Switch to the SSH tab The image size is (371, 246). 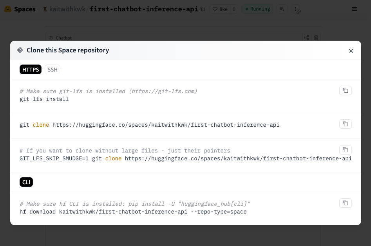[x=52, y=70]
